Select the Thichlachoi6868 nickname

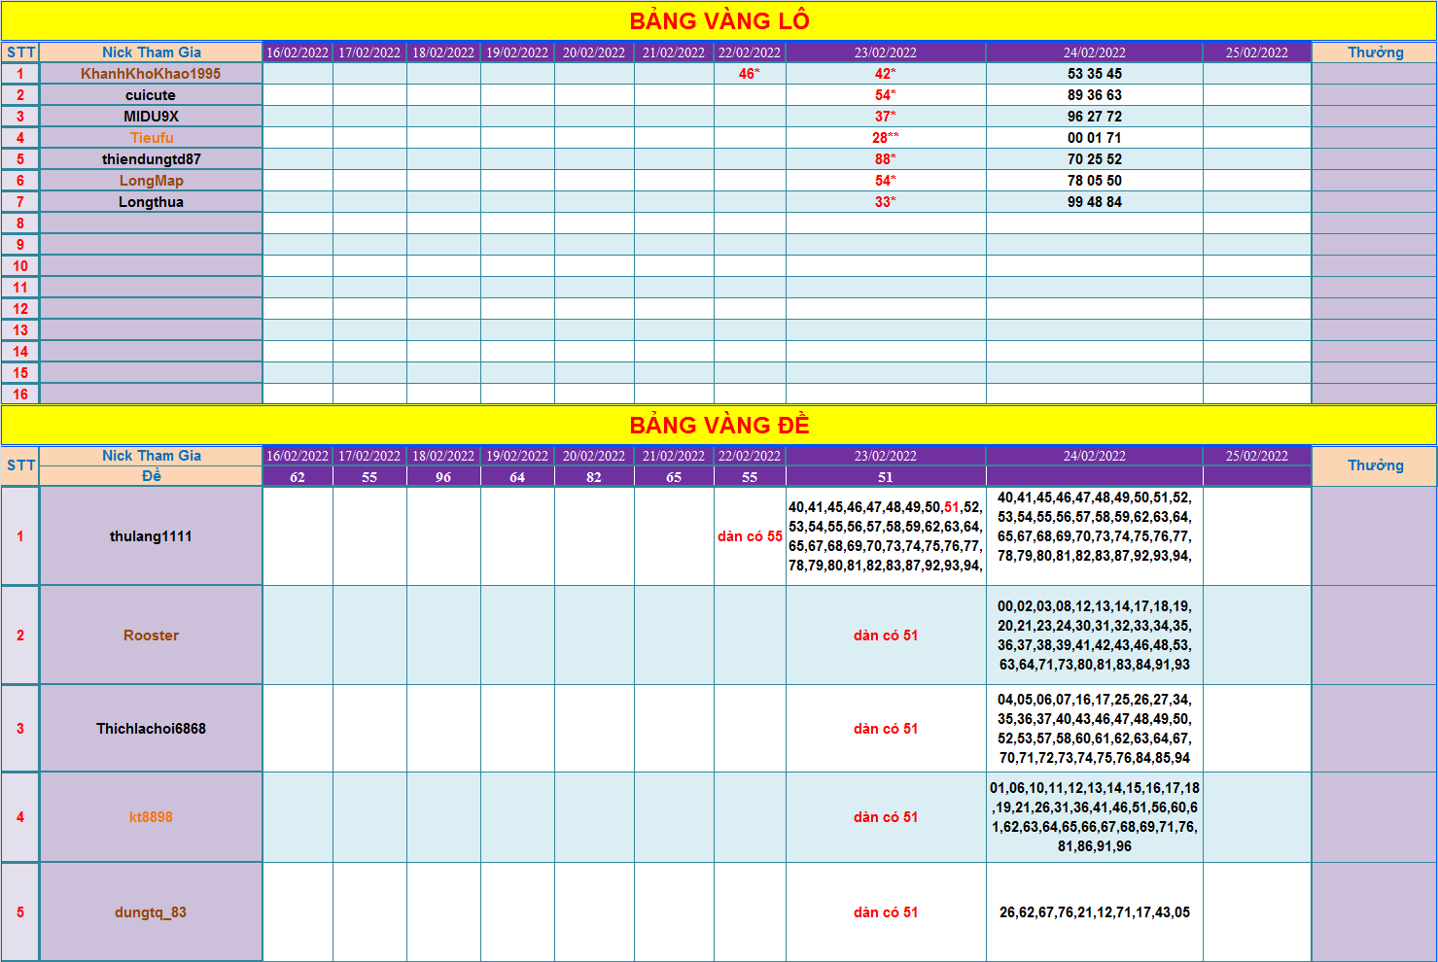[x=151, y=729]
